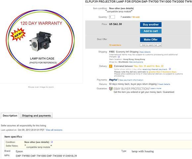Click the eBay Buyer Protection shield icon
Viewport: 192px width, 159px height.
pyautogui.click(x=111, y=89)
